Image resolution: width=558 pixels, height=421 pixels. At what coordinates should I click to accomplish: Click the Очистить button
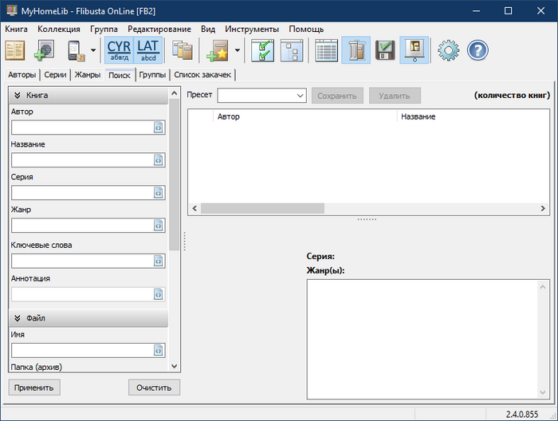[x=154, y=388]
